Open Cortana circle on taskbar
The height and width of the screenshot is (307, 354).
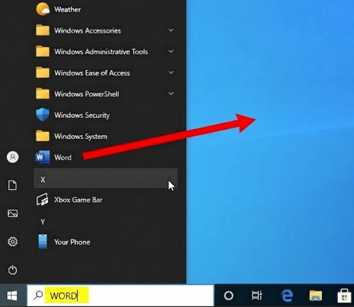pos(228,295)
